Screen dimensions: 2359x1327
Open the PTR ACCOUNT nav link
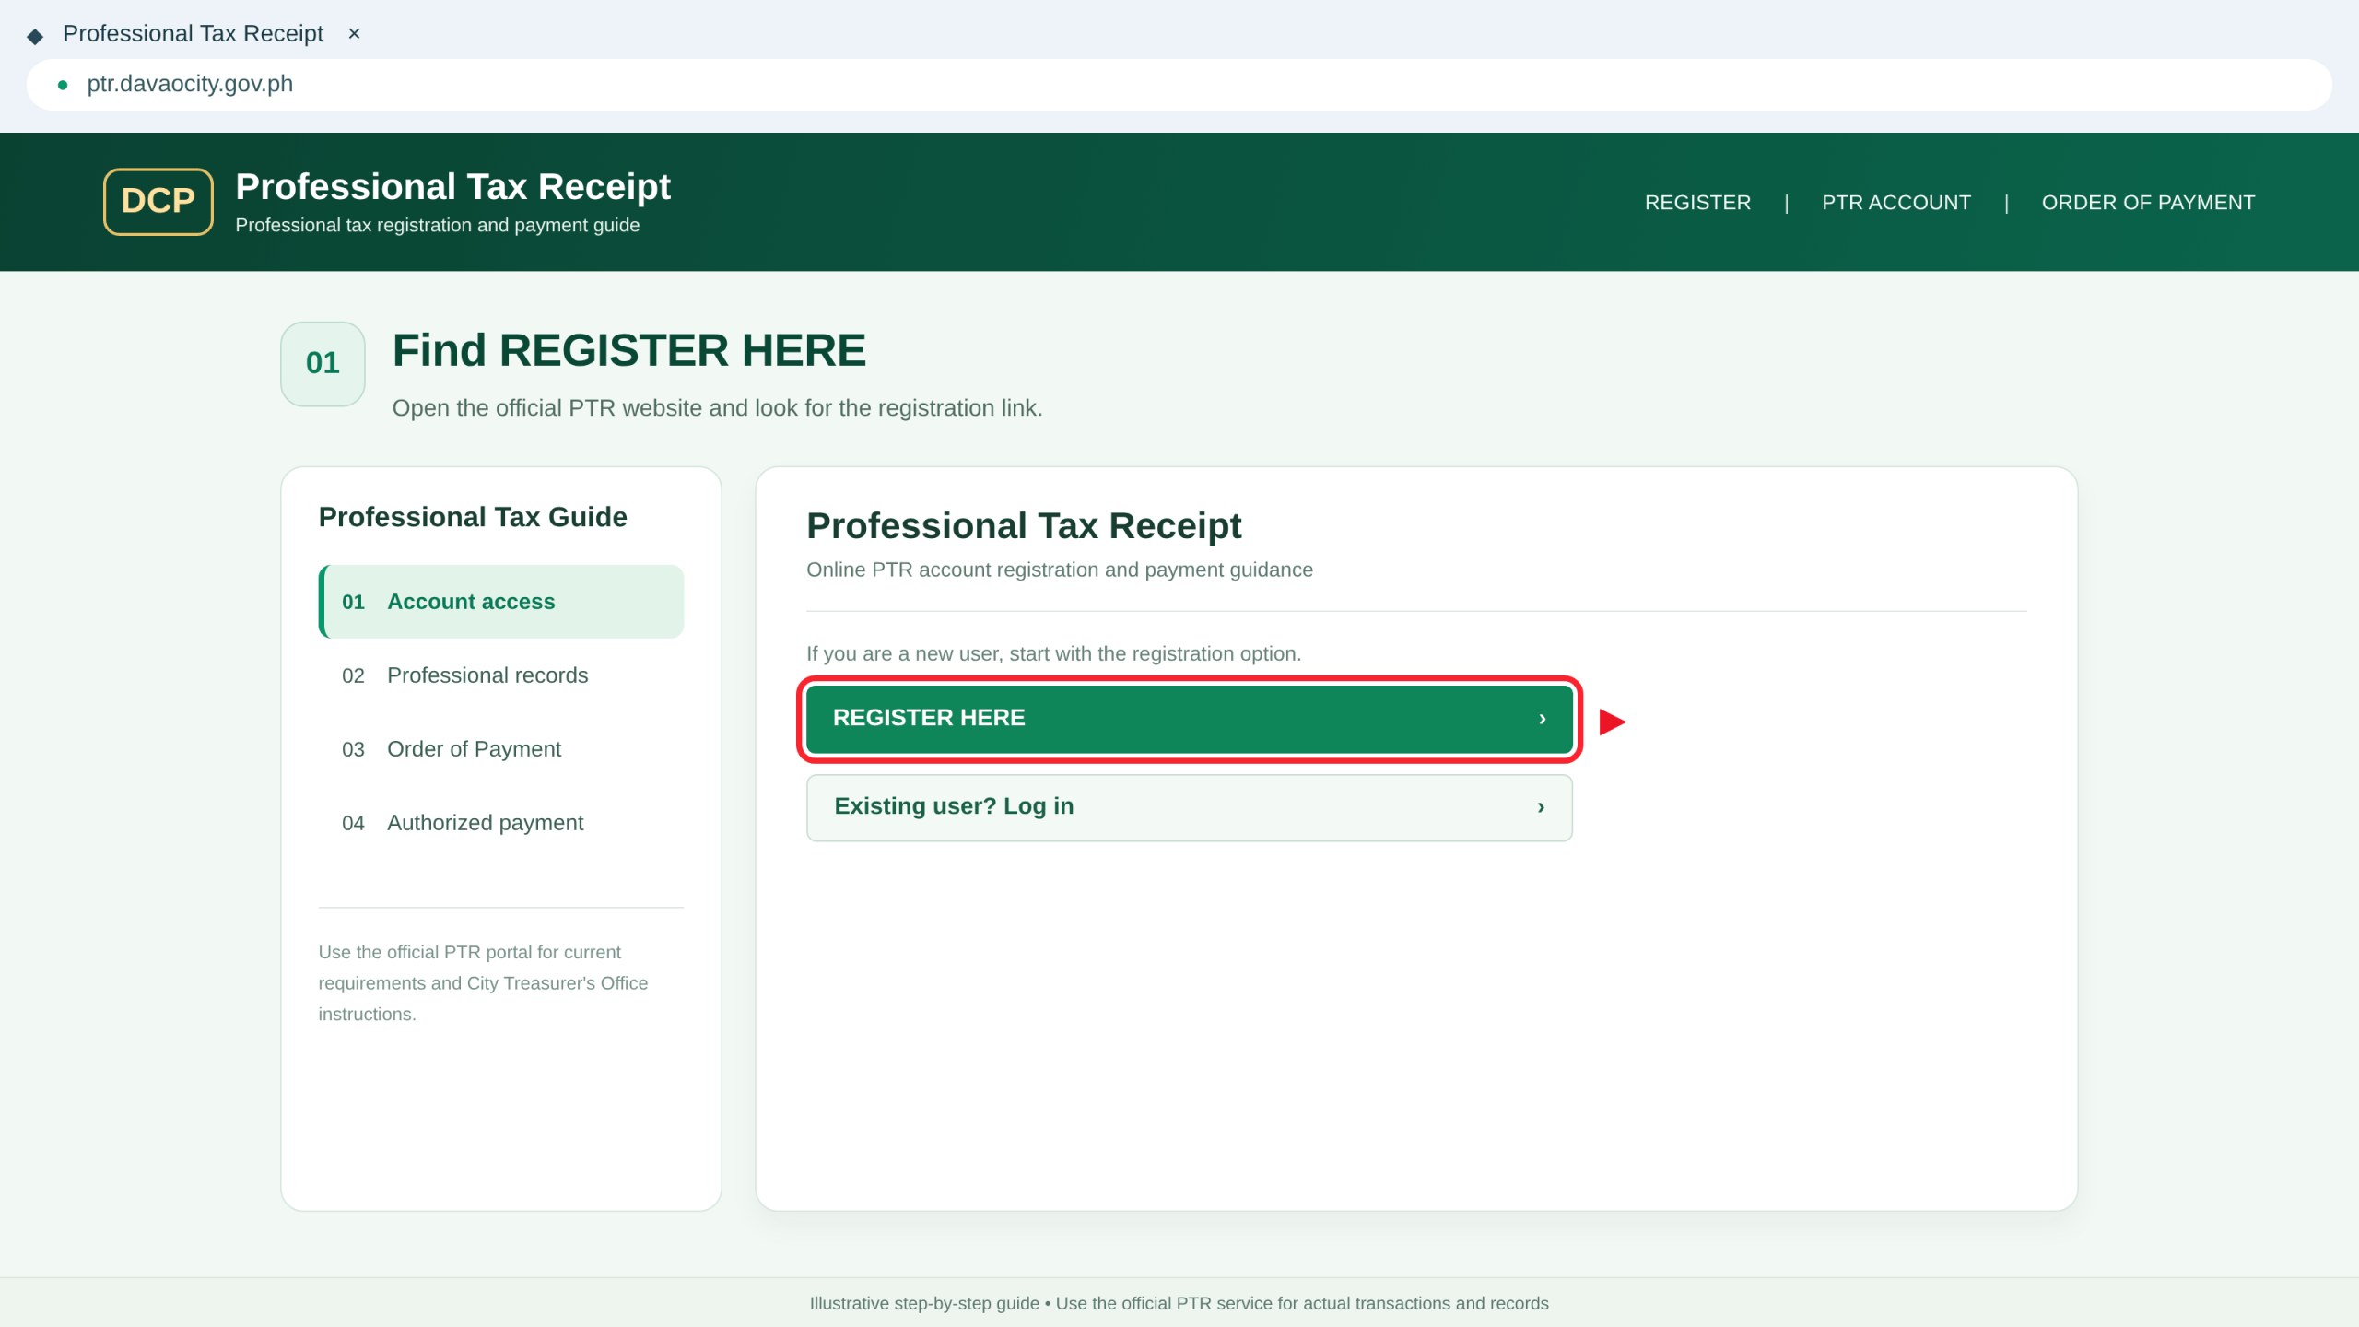coord(1895,202)
